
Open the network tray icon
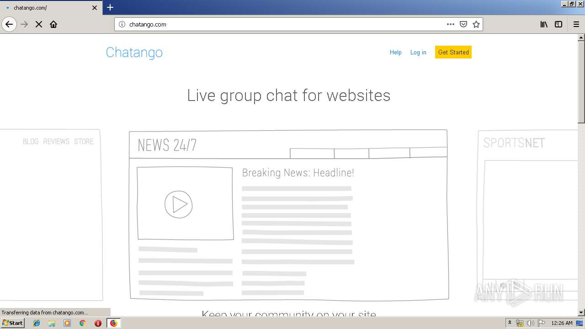pyautogui.click(x=520, y=323)
